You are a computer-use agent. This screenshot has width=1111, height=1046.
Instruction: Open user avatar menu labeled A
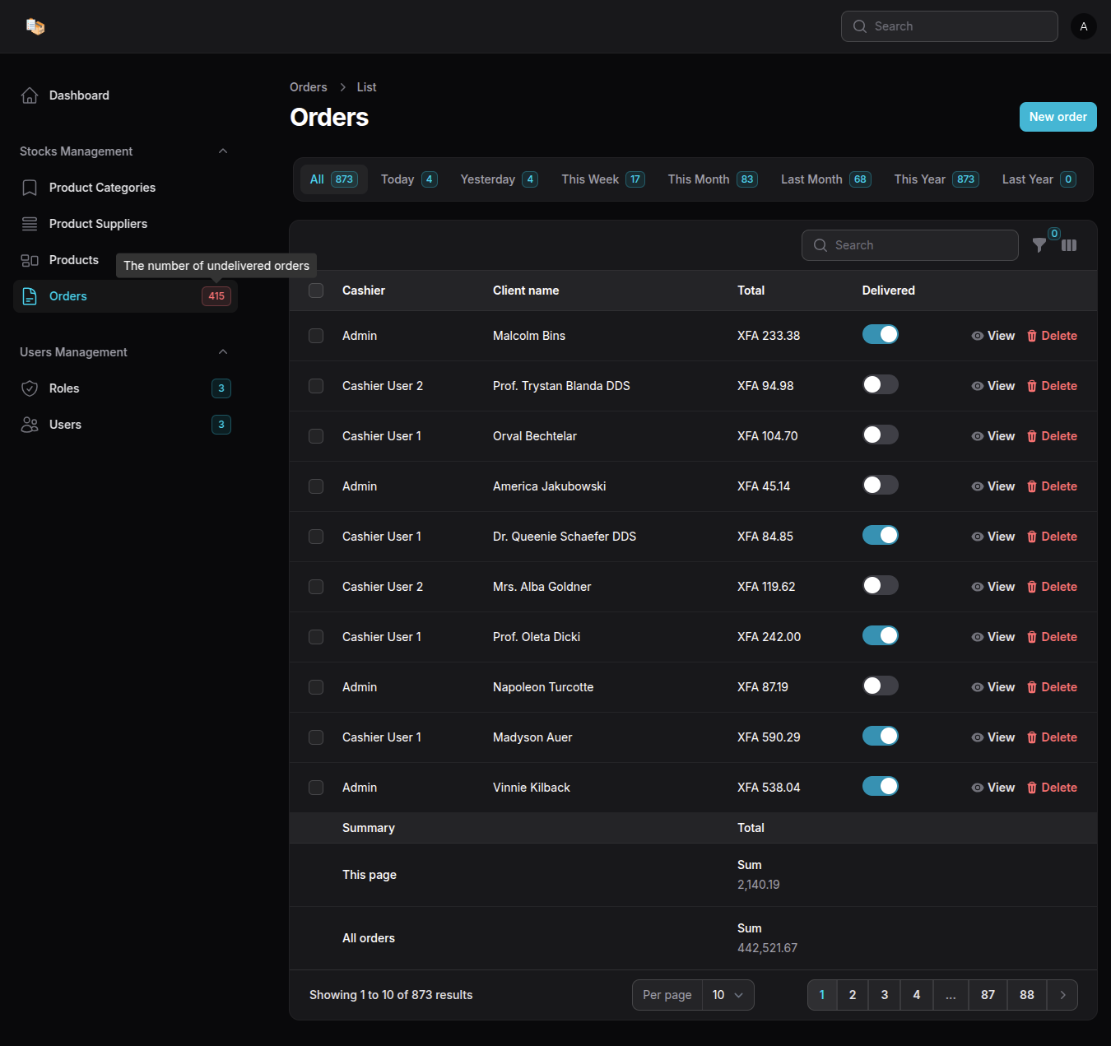coord(1083,26)
